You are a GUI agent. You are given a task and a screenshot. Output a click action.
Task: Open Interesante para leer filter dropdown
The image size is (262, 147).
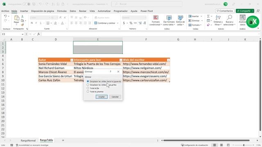[x=121, y=60]
